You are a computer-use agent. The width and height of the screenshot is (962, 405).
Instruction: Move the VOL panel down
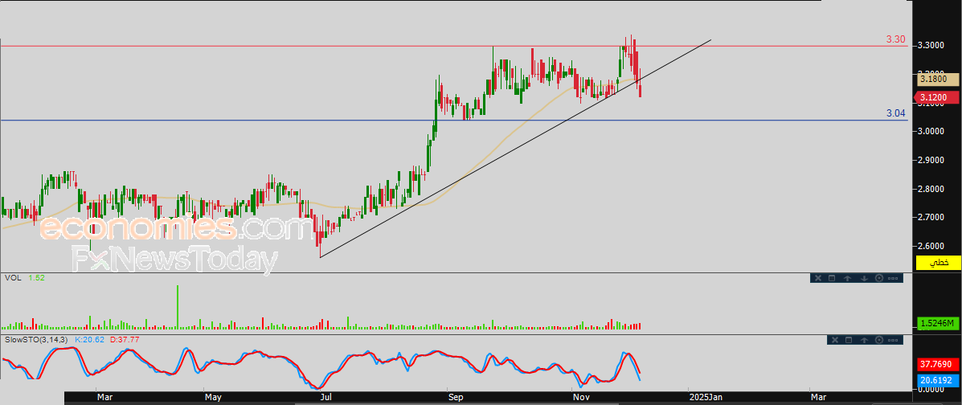(x=864, y=279)
